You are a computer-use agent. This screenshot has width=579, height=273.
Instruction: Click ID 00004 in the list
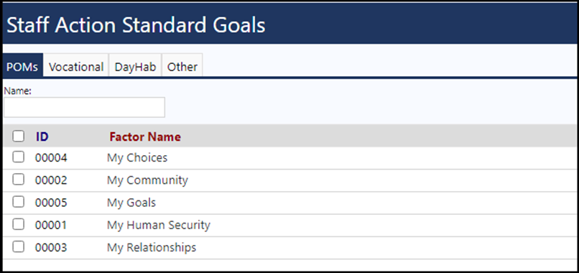(x=51, y=158)
